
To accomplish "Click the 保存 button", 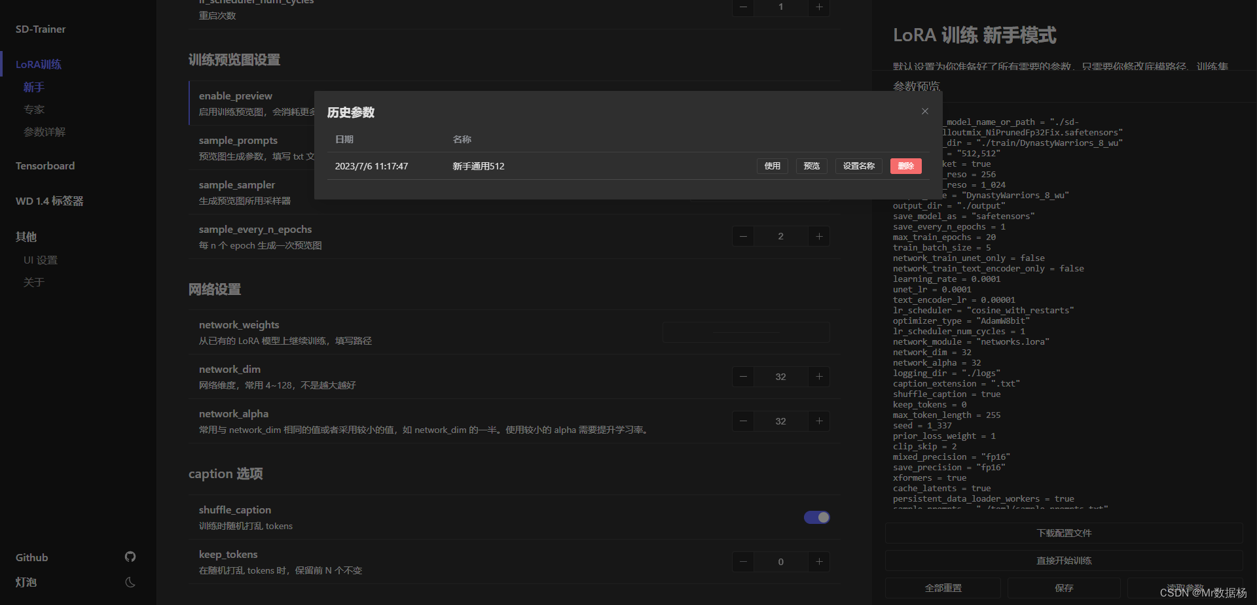I will [x=1064, y=588].
